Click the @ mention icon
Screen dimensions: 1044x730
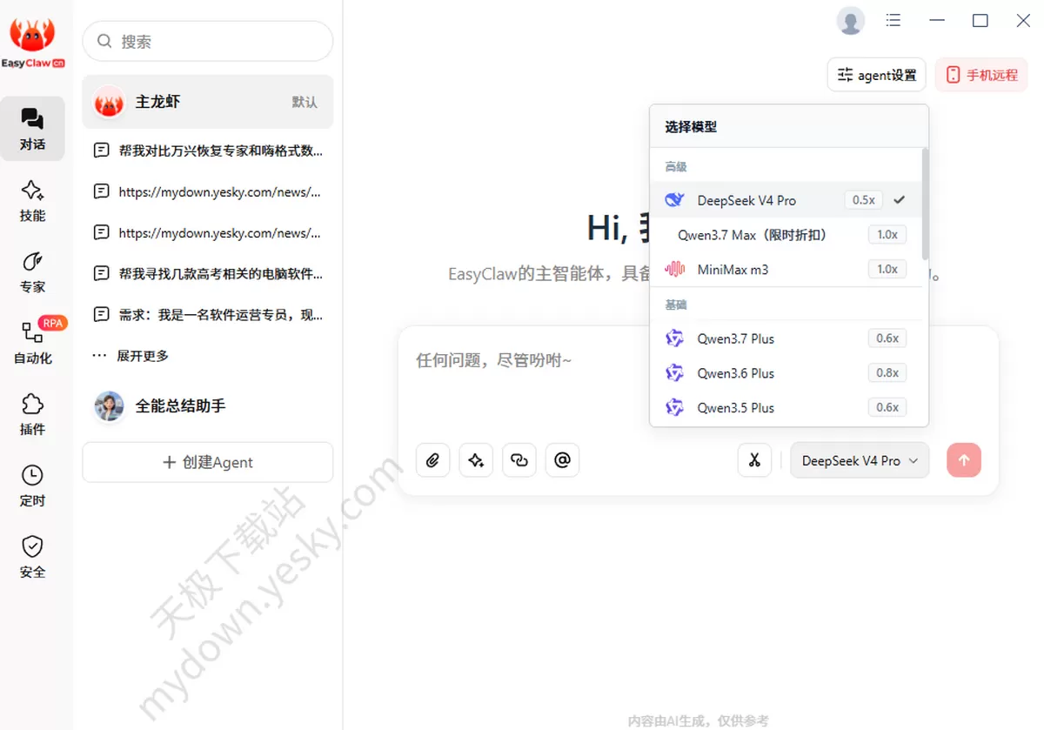coord(562,460)
